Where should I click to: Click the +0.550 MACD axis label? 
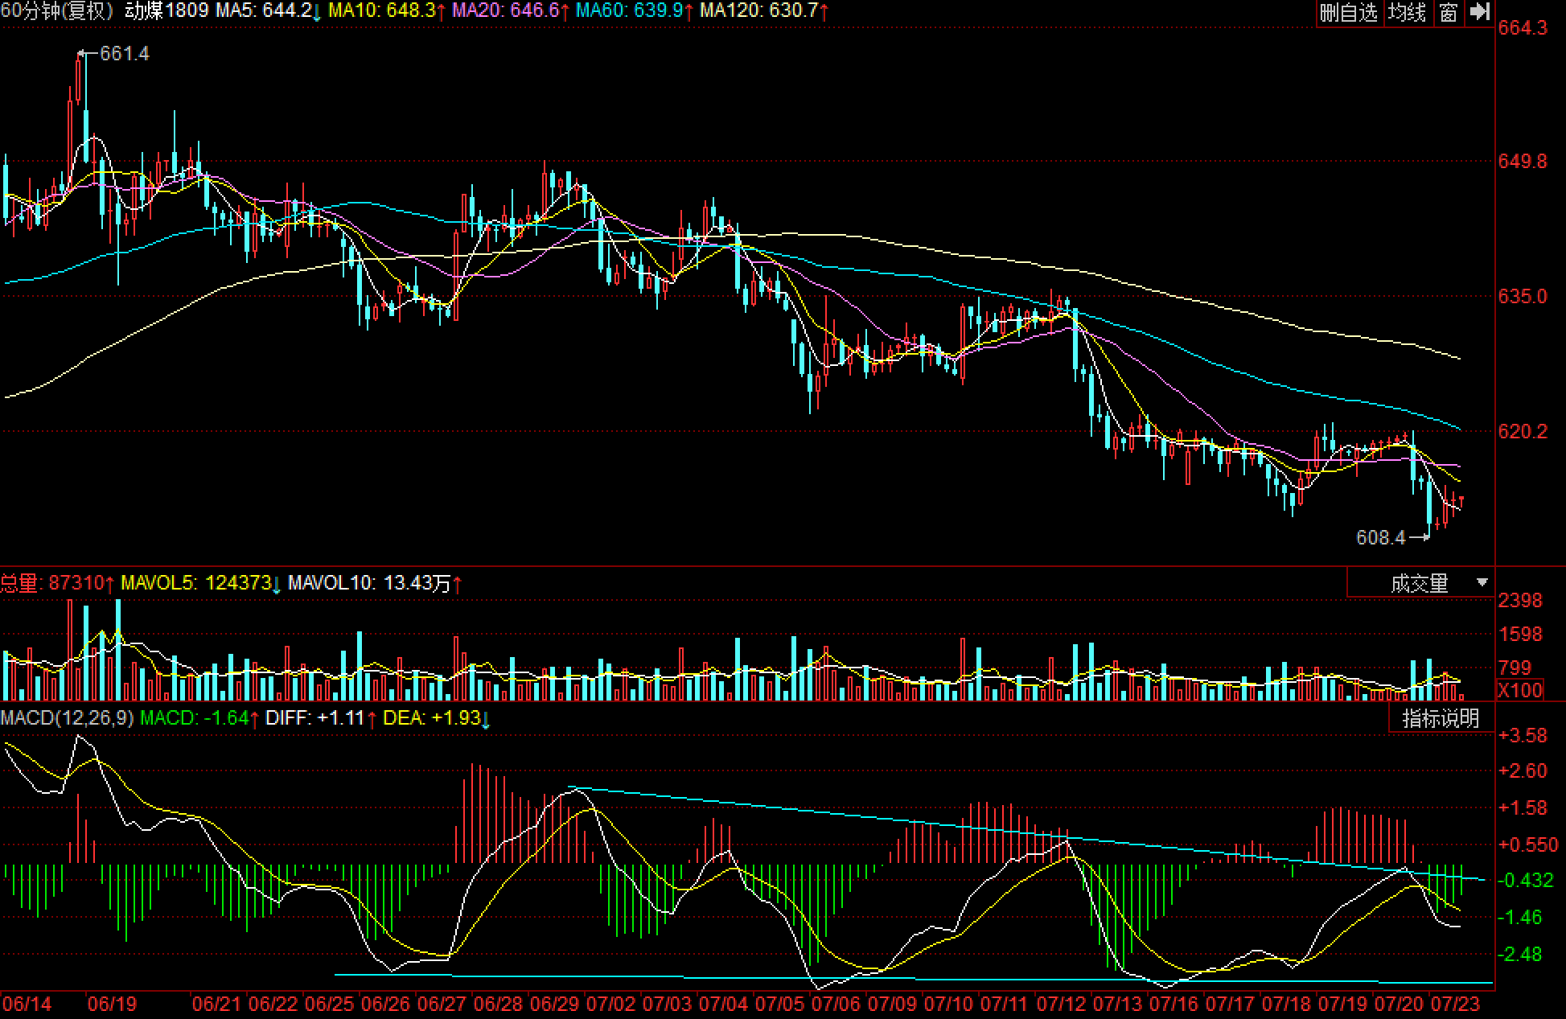coord(1527,845)
